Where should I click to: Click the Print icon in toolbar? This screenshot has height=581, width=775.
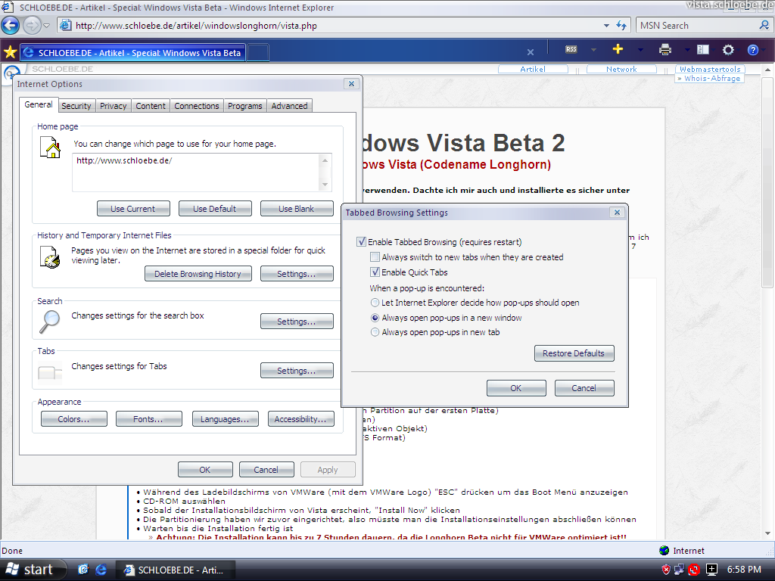click(x=665, y=49)
